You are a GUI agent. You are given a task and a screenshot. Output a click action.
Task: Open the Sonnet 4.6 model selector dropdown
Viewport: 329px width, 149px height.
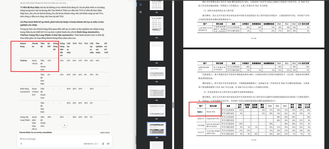(92, 144)
